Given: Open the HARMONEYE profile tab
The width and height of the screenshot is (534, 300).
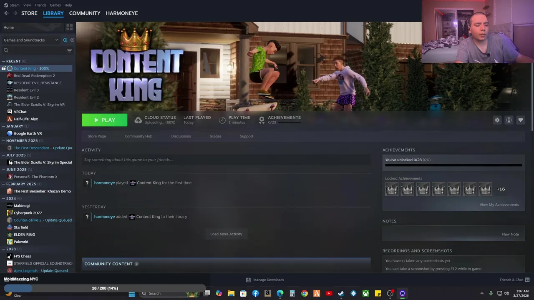Looking at the screenshot, I should click(x=122, y=13).
